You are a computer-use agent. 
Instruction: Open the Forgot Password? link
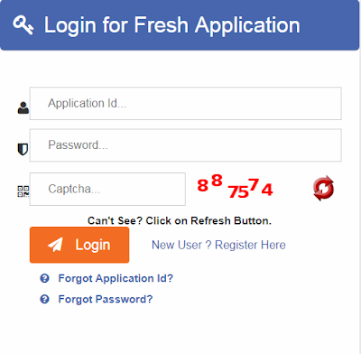(x=106, y=299)
